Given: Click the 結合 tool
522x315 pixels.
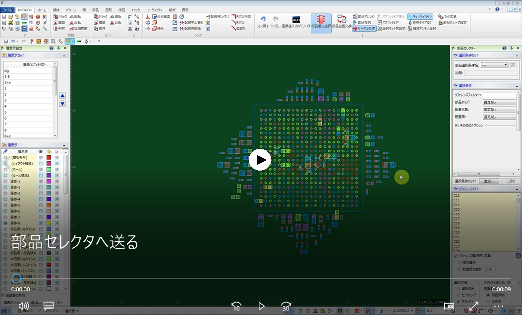Looking at the screenshot, I should pos(158,29).
